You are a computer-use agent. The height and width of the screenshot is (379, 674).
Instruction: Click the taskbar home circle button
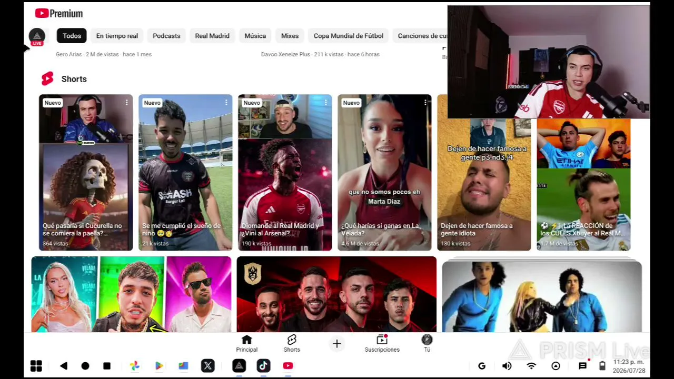coord(85,366)
